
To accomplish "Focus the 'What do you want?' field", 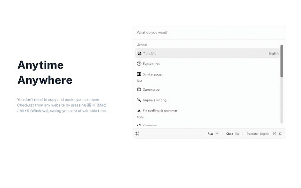I will pyautogui.click(x=207, y=32).
